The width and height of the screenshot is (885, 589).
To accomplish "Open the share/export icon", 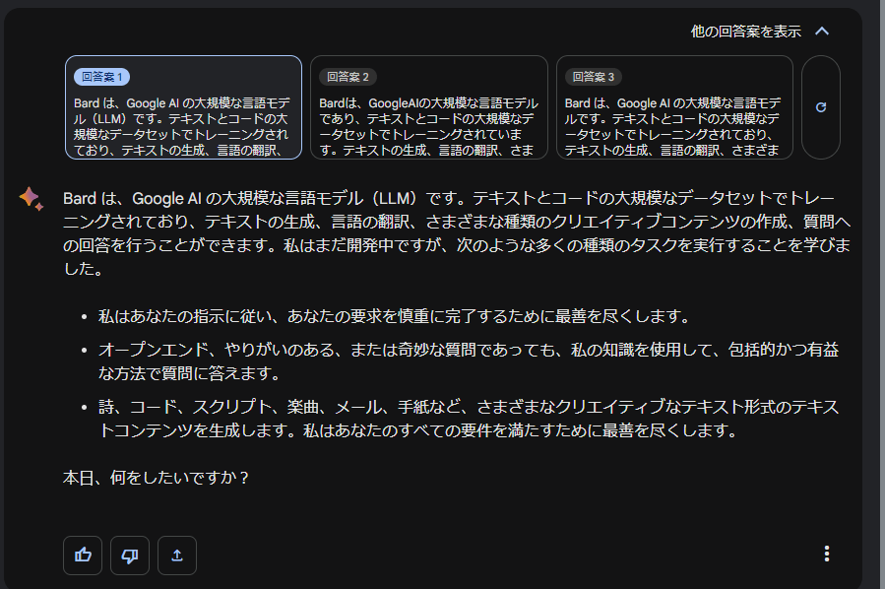I will coord(177,556).
